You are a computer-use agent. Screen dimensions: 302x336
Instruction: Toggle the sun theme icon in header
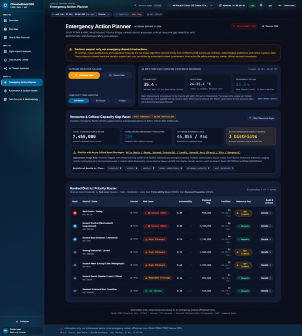coord(261,5)
